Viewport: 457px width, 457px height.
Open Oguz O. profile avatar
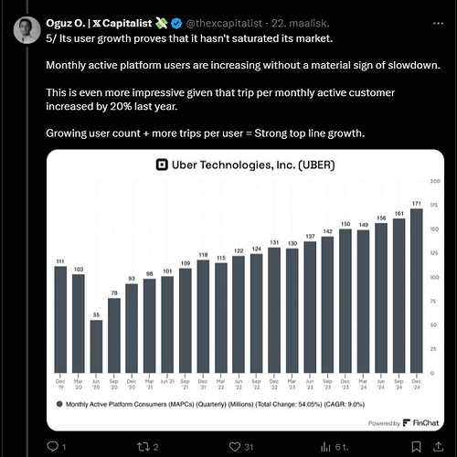coord(27,30)
